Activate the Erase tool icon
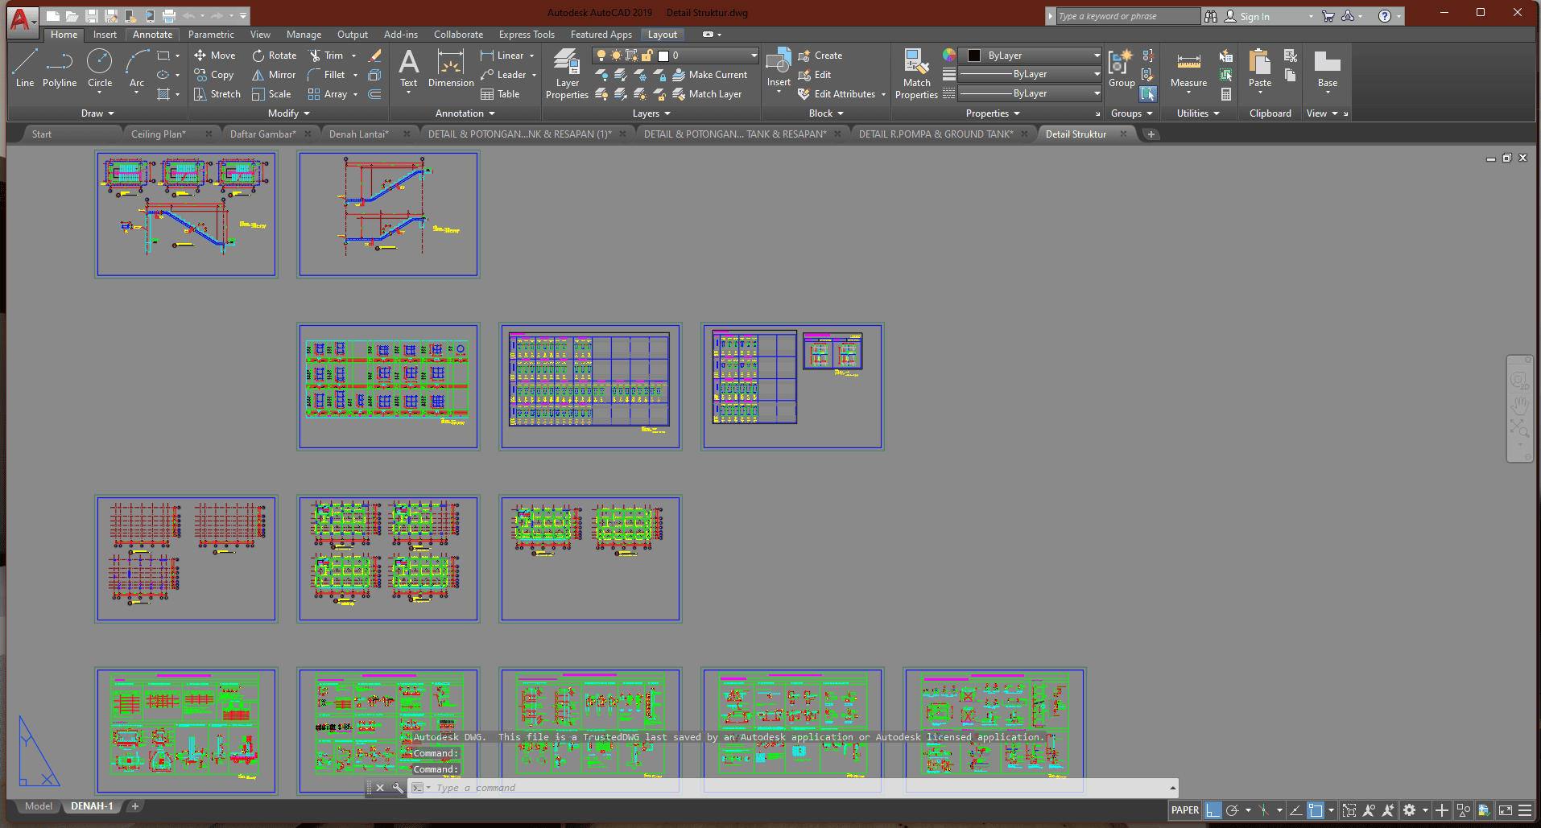Image resolution: width=1541 pixels, height=828 pixels. [x=374, y=56]
